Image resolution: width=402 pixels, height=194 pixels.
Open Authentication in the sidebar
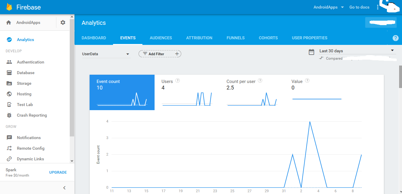[31, 62]
